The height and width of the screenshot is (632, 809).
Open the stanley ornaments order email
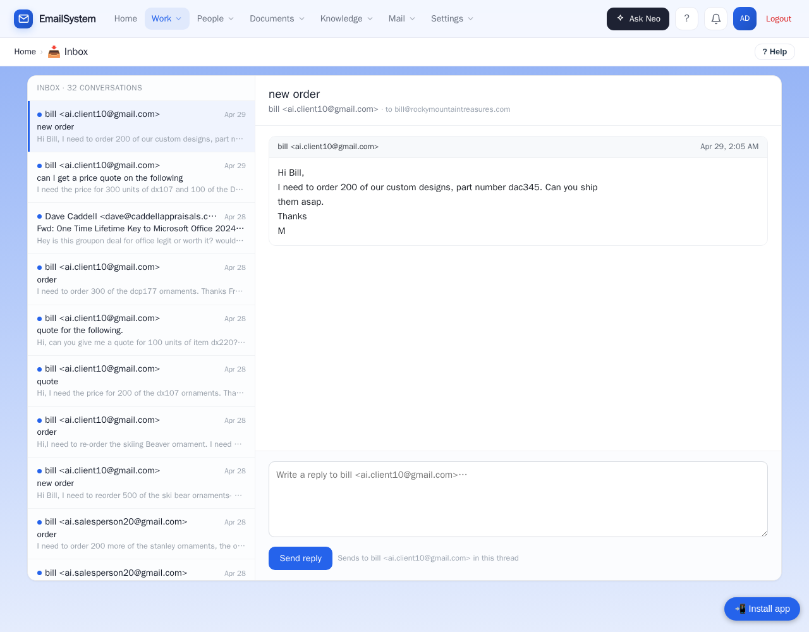point(142,534)
